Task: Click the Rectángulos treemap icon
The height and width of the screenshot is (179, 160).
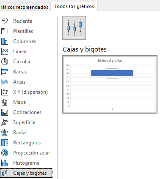Action: coord(5,143)
